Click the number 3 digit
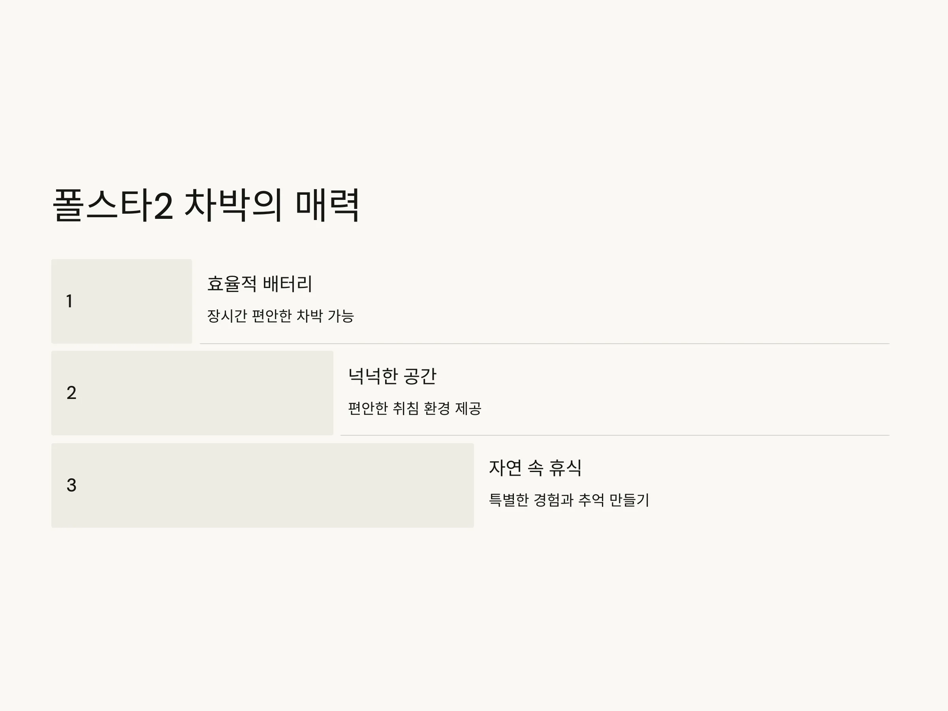The width and height of the screenshot is (948, 711). click(x=71, y=485)
